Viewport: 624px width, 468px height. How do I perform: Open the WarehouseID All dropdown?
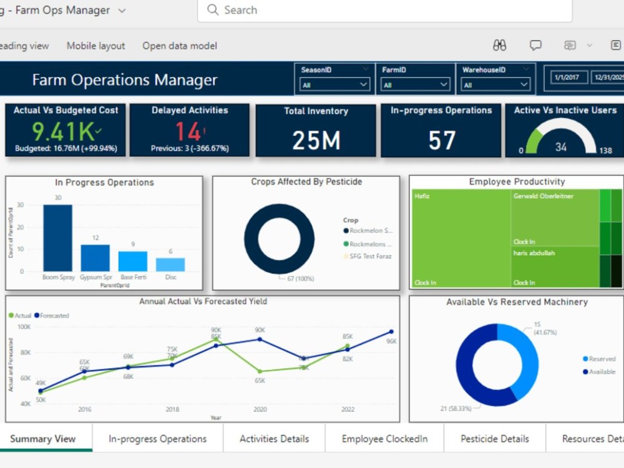(x=496, y=85)
